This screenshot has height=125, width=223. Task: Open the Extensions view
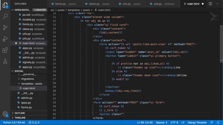tap(5, 50)
